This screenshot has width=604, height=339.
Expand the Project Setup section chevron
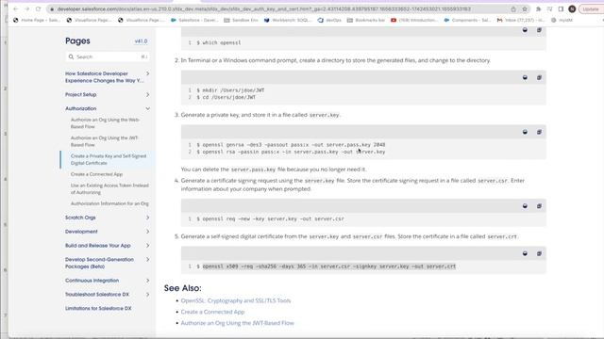pyautogui.click(x=147, y=94)
